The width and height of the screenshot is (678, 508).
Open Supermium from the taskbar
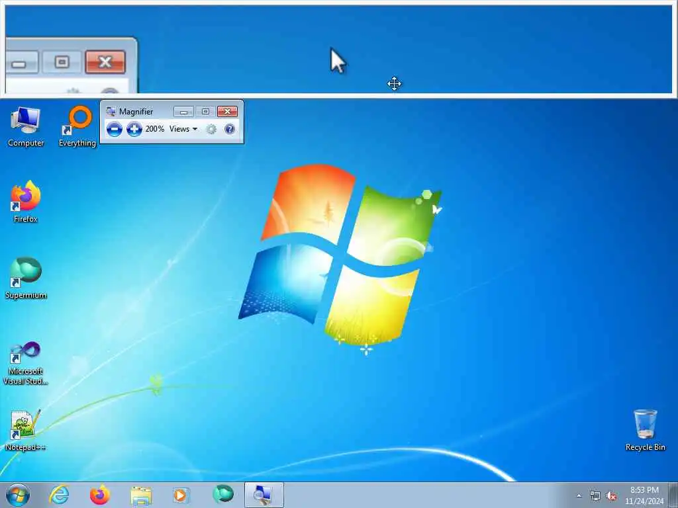[223, 495]
